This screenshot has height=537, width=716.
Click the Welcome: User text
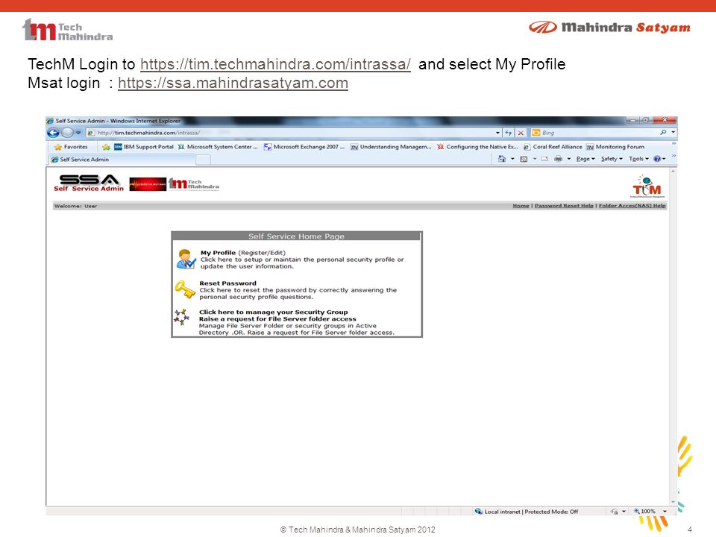[75, 206]
